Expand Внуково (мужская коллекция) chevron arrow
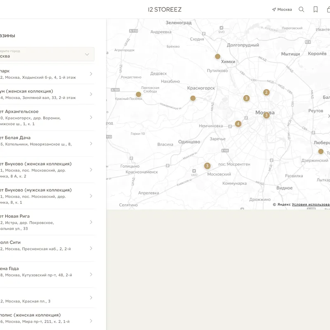The image size is (330, 330). click(91, 196)
